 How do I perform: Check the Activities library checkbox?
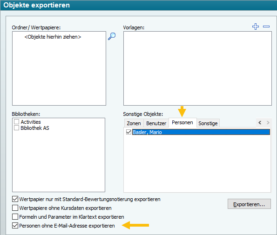pyautogui.click(x=16, y=121)
